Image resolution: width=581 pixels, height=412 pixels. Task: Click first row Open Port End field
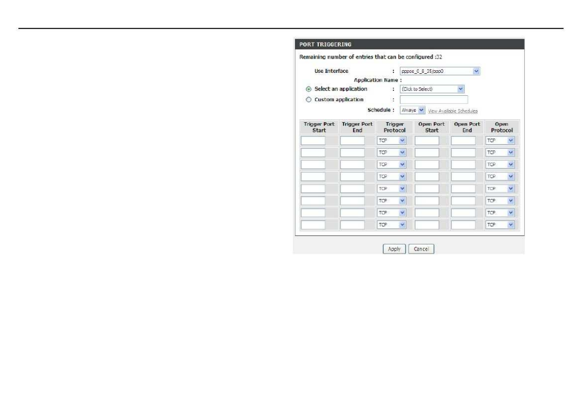(x=463, y=141)
